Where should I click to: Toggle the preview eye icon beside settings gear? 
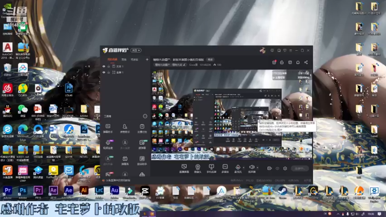coord(277,168)
